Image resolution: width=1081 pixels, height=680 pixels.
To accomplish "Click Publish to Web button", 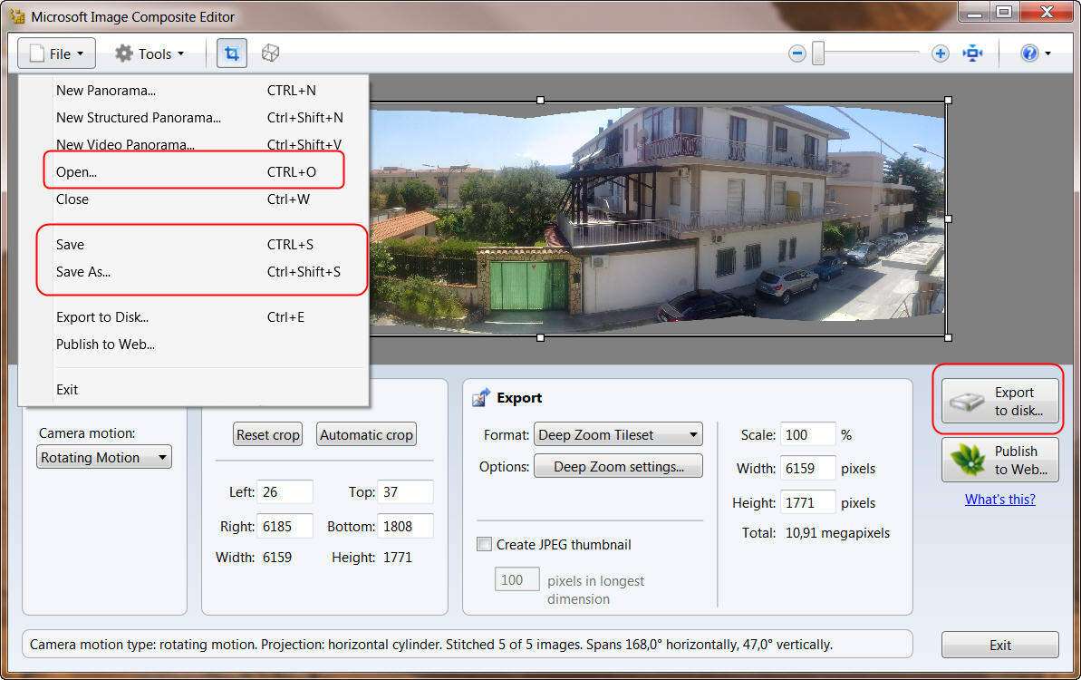I will tap(999, 460).
